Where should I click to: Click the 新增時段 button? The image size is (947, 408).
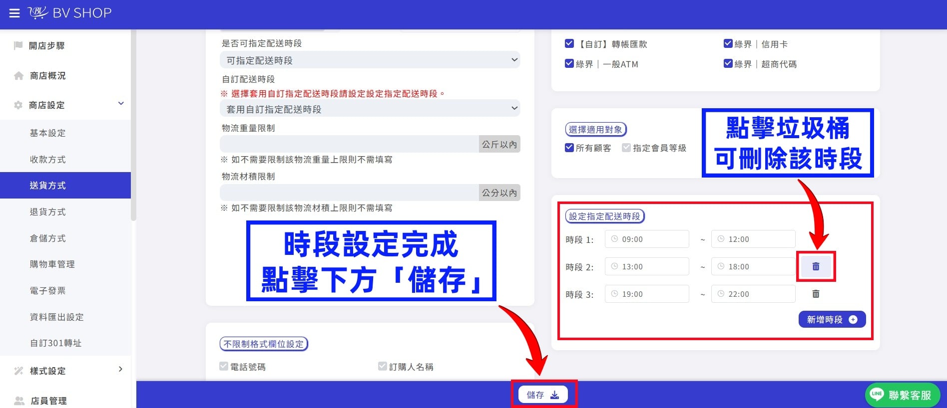pos(832,319)
